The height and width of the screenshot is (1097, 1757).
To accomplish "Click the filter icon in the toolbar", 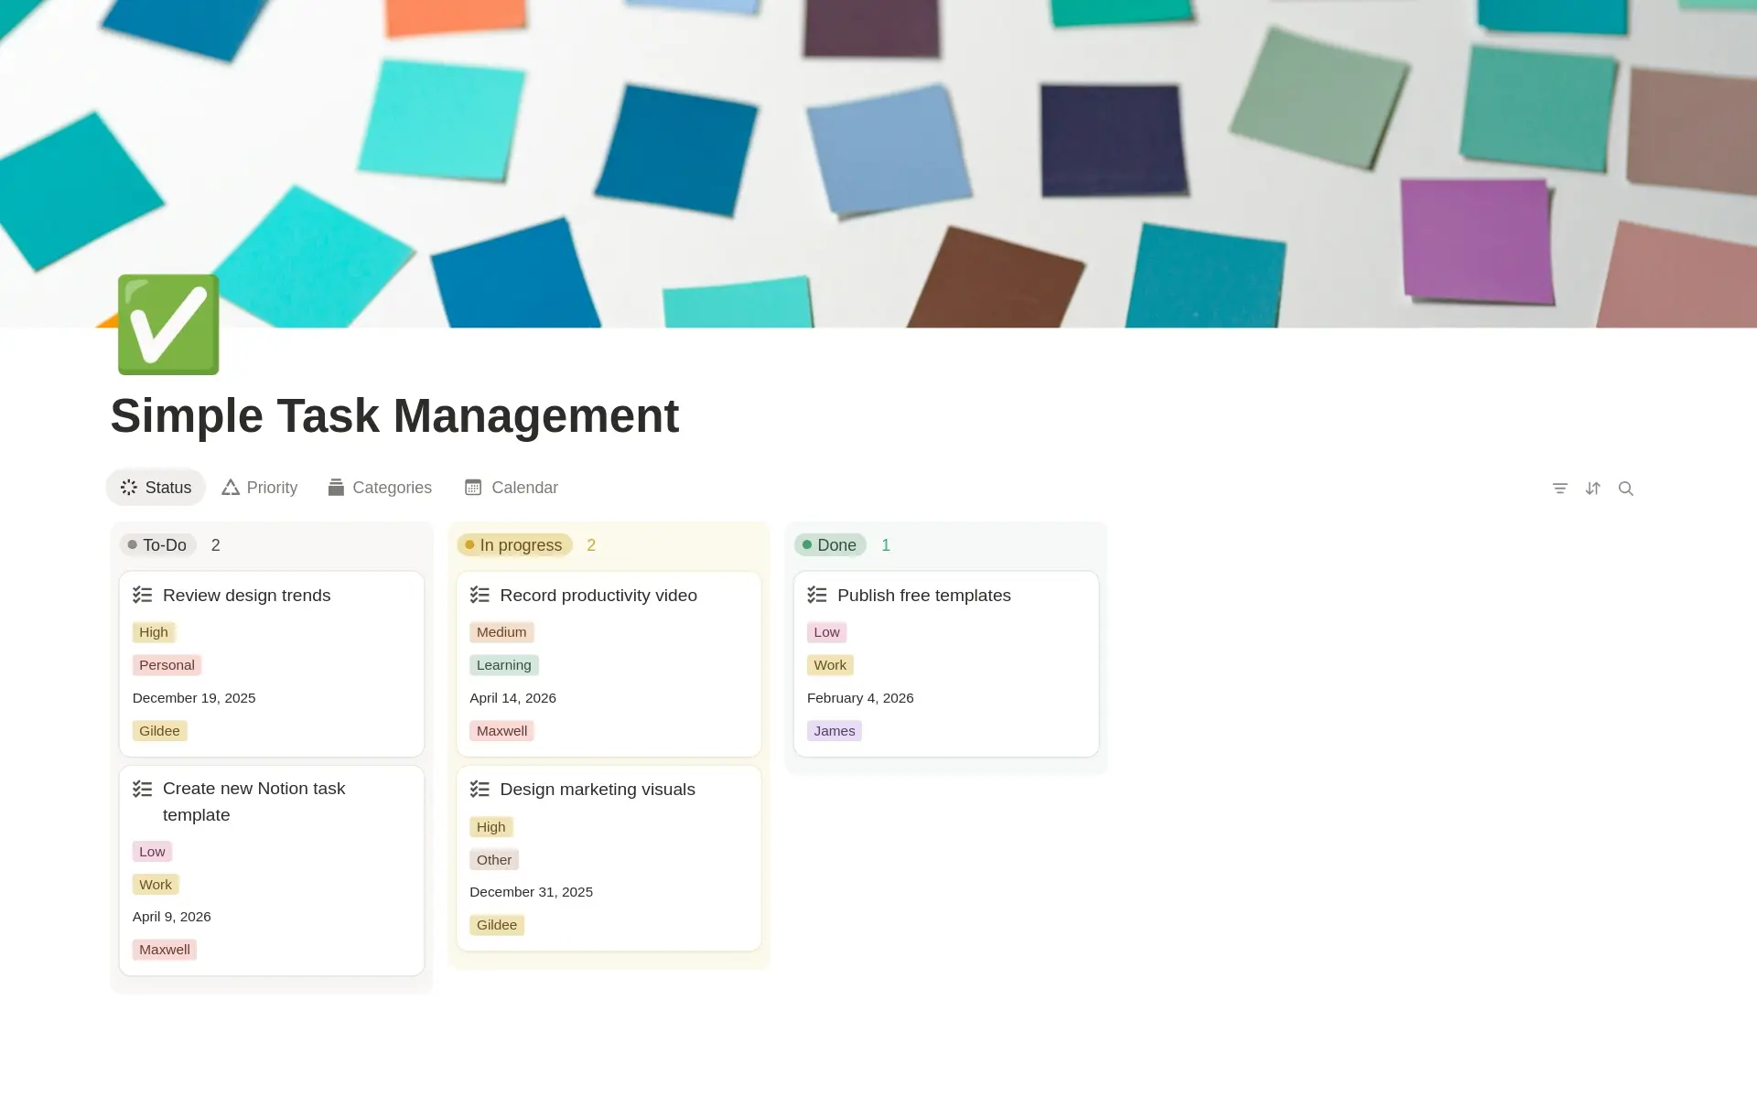I will click(x=1560, y=489).
